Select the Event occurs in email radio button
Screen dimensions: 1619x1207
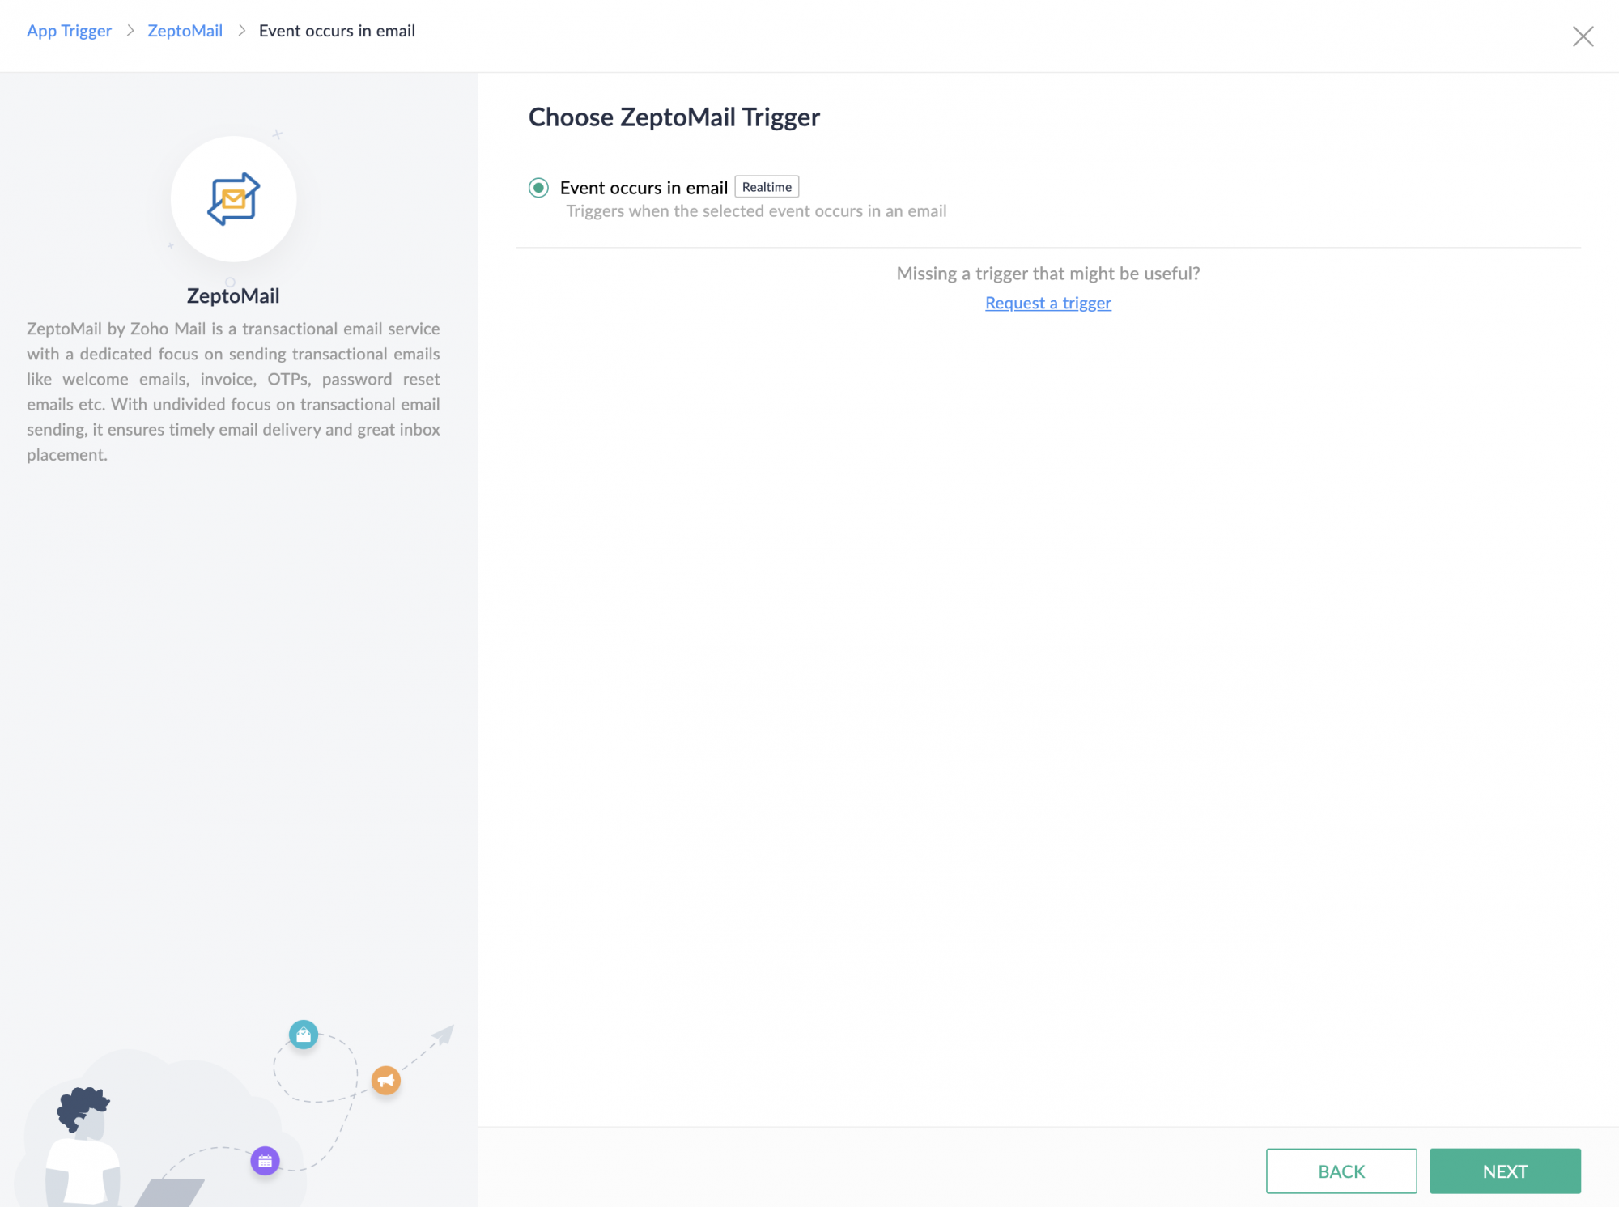click(x=538, y=188)
